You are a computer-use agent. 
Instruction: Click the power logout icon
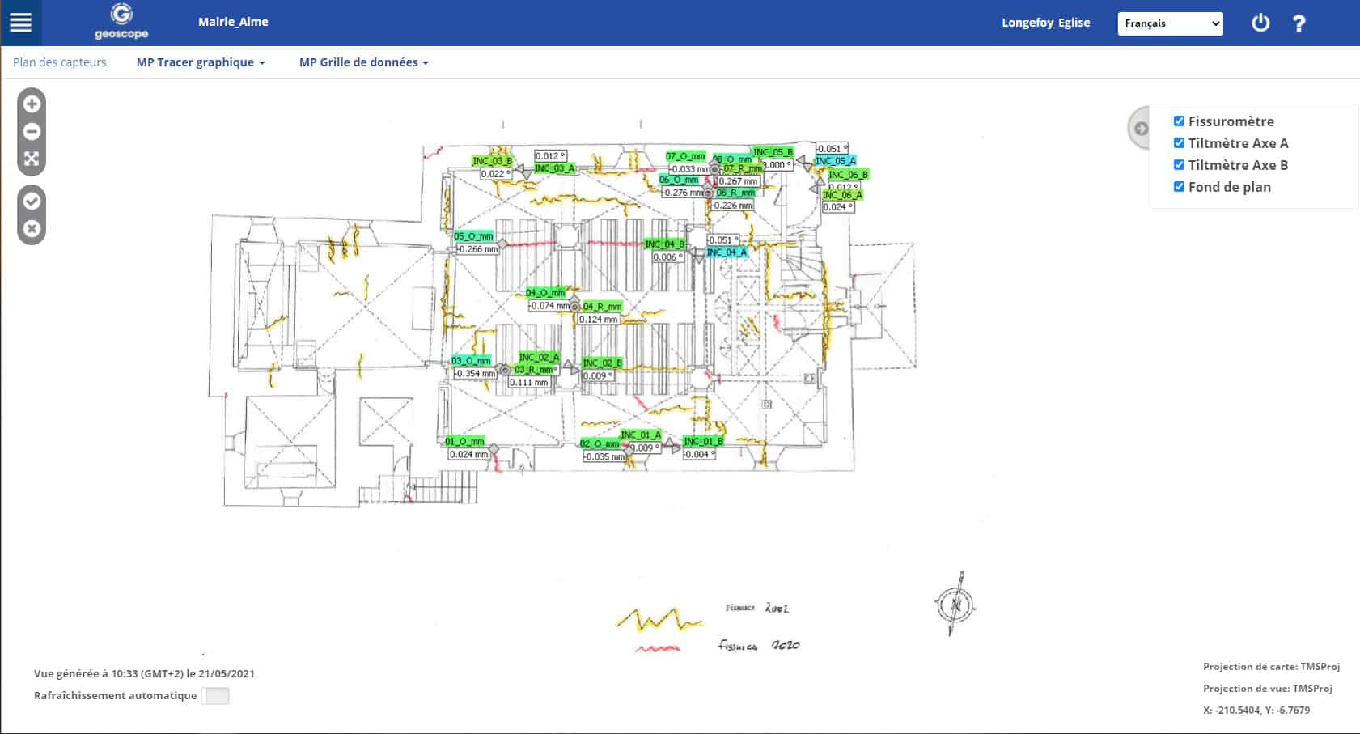tap(1260, 23)
